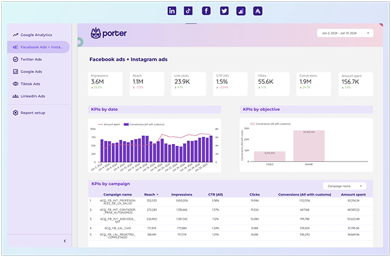Click the SHARE bar in objective chart
391x257 pixels.
point(309,146)
